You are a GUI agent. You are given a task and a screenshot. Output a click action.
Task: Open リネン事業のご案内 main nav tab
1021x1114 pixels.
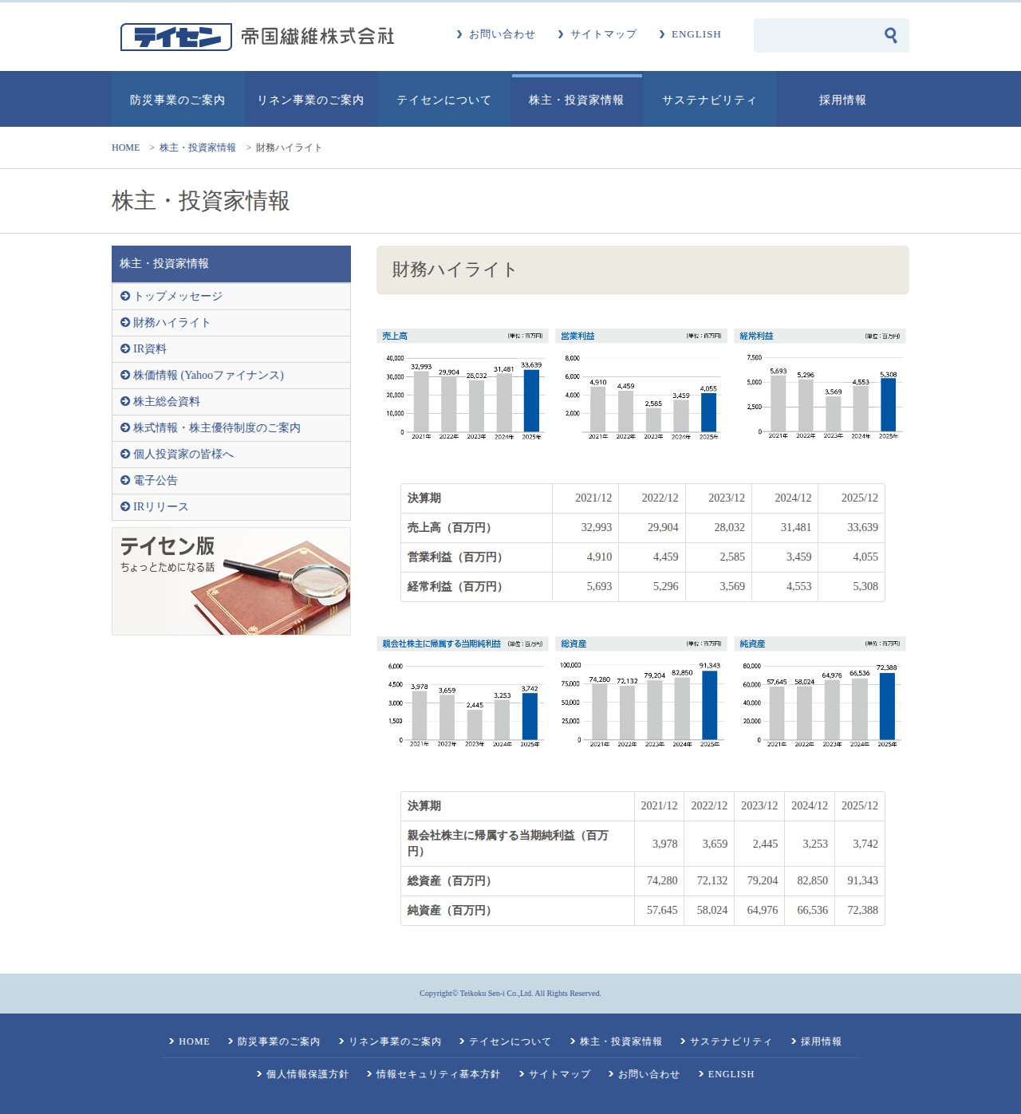(x=311, y=100)
